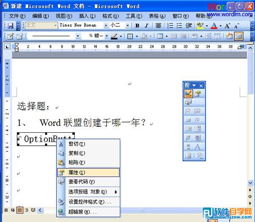Select Combo Box control in Control Toolbox

[x=198, y=129]
